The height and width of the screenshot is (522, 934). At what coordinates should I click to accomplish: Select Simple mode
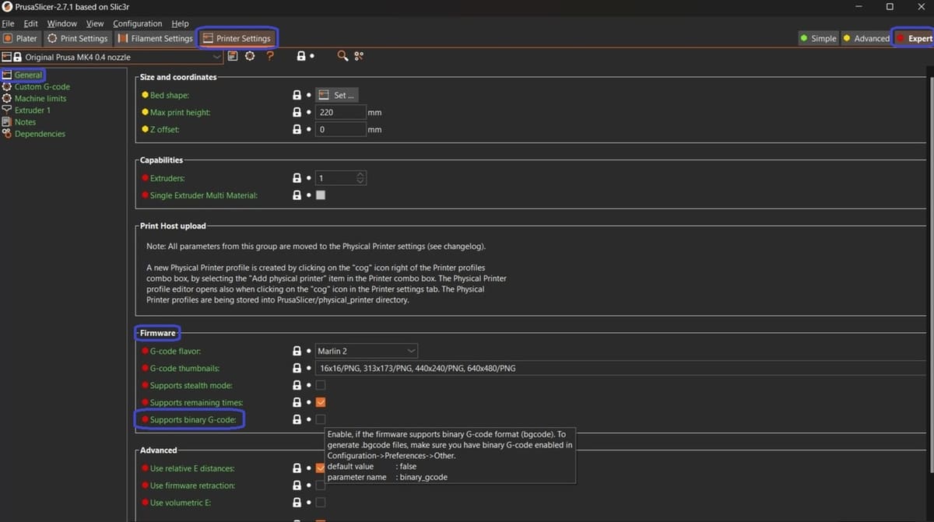click(818, 38)
